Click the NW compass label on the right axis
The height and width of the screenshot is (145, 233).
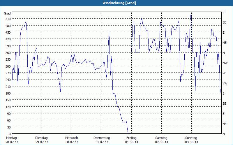[x=225, y=63]
